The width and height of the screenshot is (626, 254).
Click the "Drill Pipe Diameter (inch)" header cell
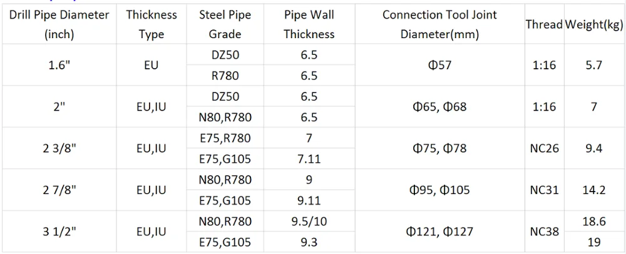(60, 24)
